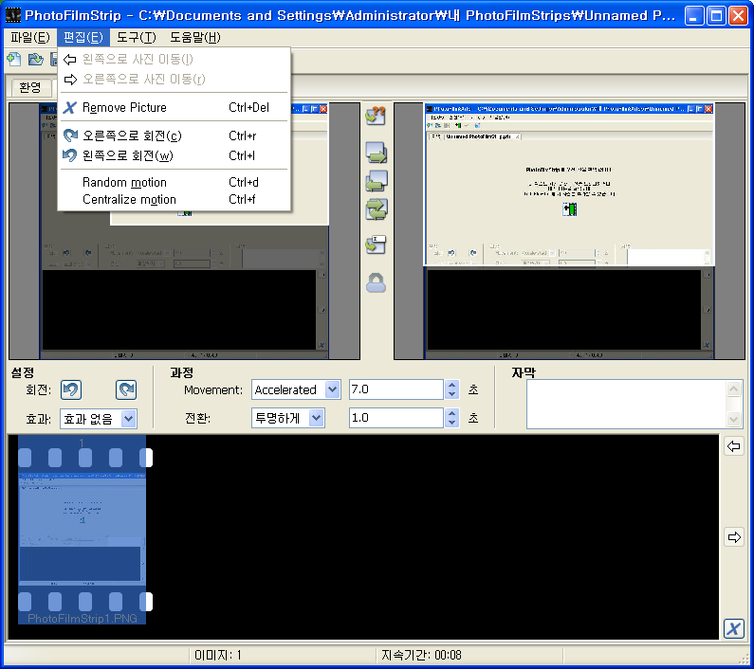Click the new project toolbar icon
Screen dimensions: 754x669
coord(13,60)
